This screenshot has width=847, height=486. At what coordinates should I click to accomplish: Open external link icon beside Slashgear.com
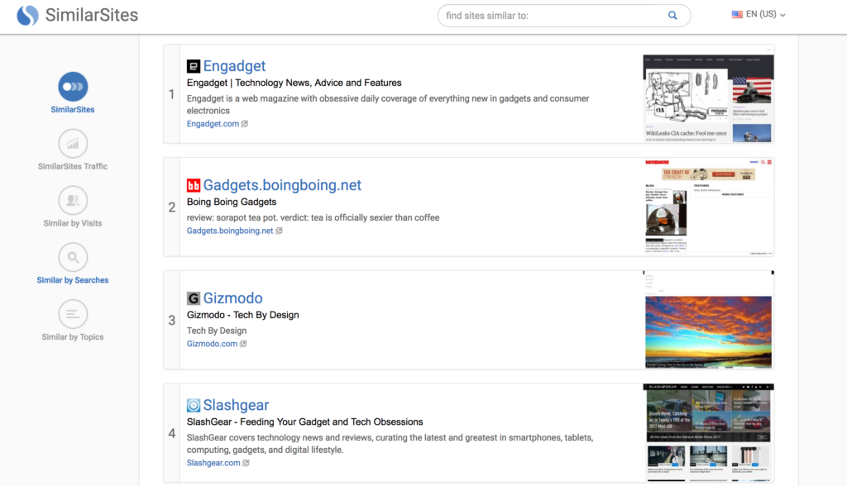click(x=246, y=463)
